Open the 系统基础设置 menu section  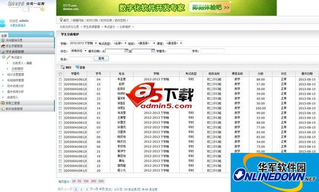tap(27, 40)
